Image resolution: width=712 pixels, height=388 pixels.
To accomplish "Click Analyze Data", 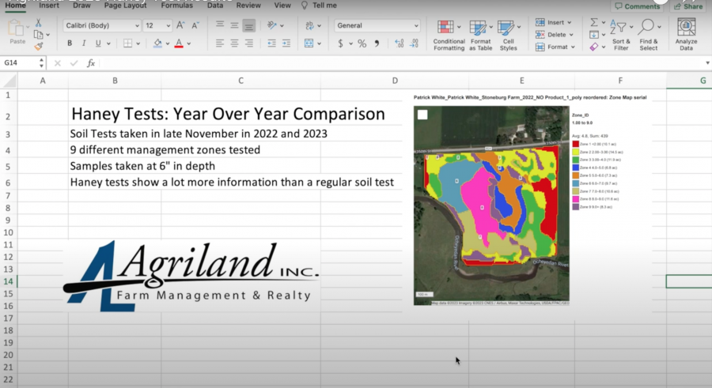I will point(686,35).
